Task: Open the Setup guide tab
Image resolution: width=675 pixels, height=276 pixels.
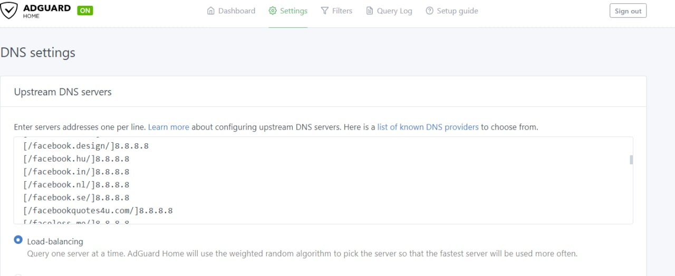Action: (452, 11)
